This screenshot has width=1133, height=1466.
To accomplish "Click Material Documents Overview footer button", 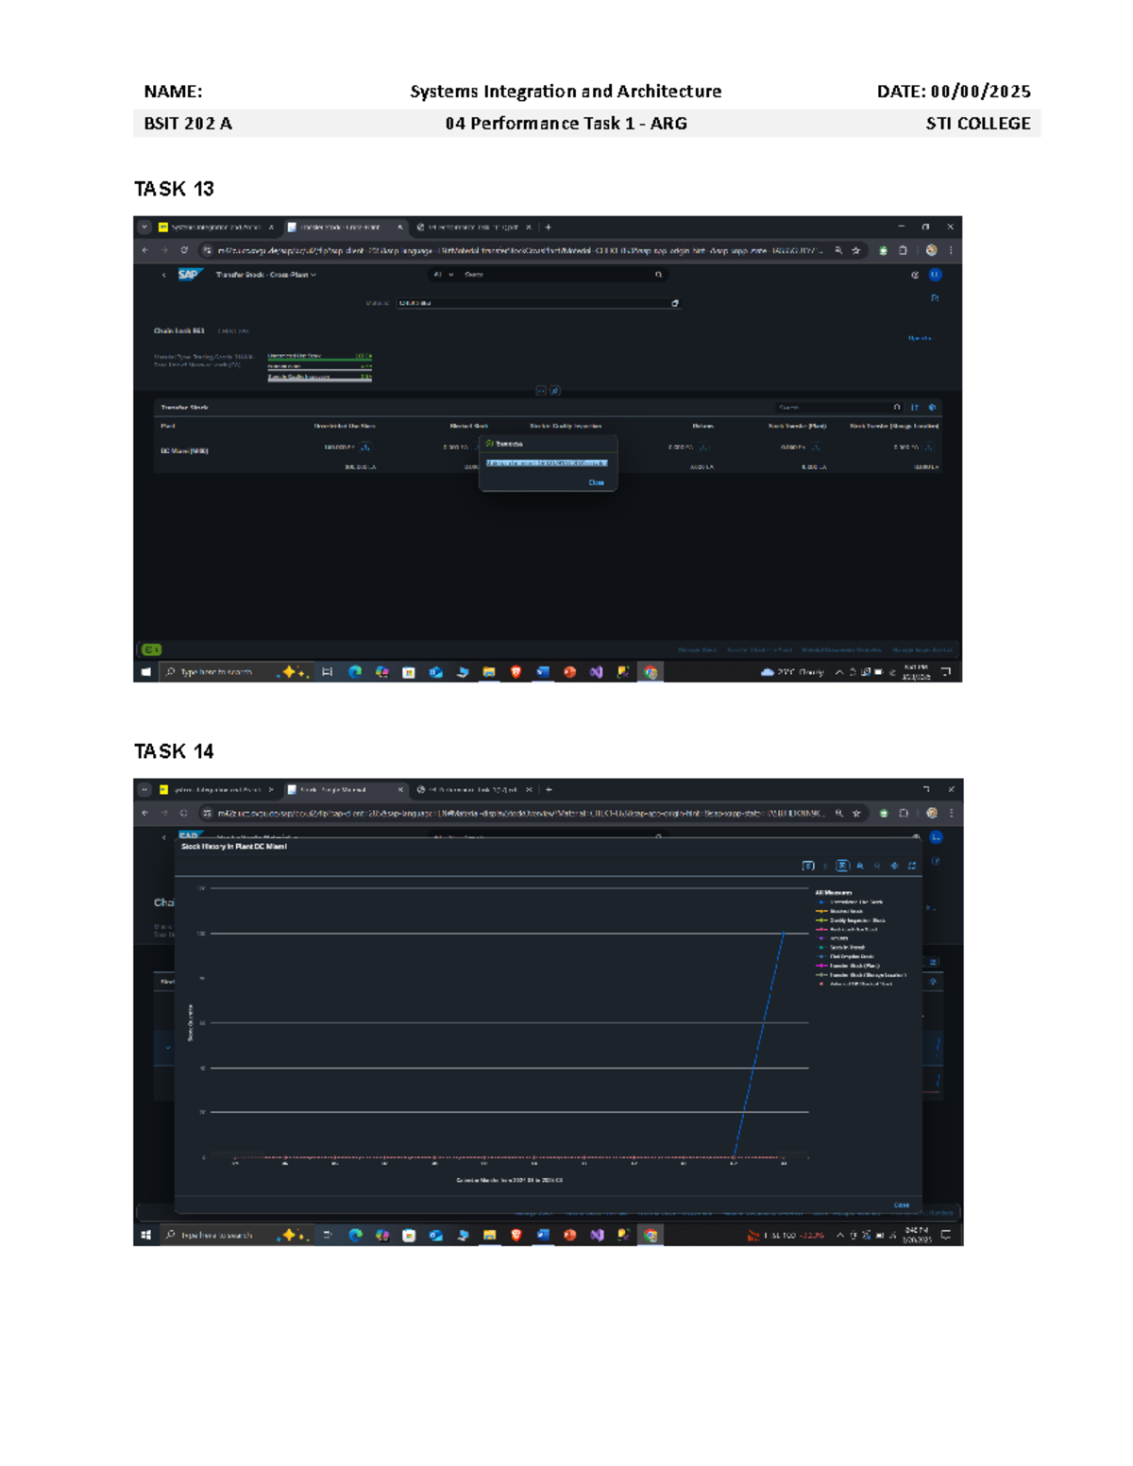I will [x=841, y=650].
